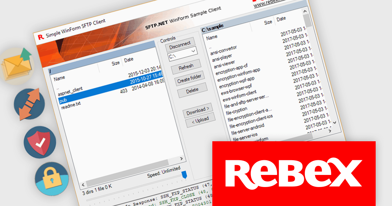The image size is (392, 206).
Task: Select ansi-convertor in local list
Action: click(x=223, y=50)
